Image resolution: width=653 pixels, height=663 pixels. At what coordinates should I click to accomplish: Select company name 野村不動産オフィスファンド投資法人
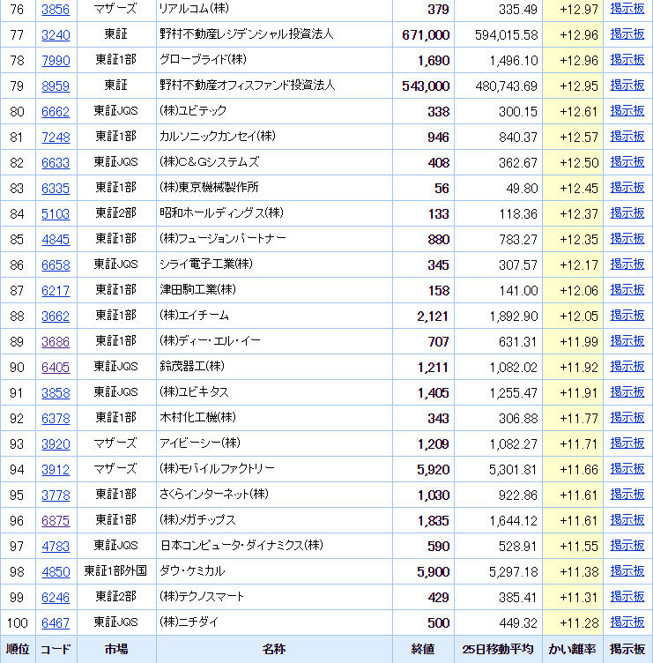(248, 86)
